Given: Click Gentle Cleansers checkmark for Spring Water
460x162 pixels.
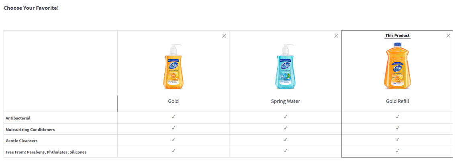Looking at the screenshot, I should [x=285, y=140].
